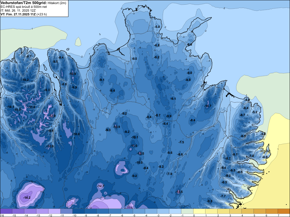
Task: Click the -6.6 temperature value
Action: click(x=189, y=45)
